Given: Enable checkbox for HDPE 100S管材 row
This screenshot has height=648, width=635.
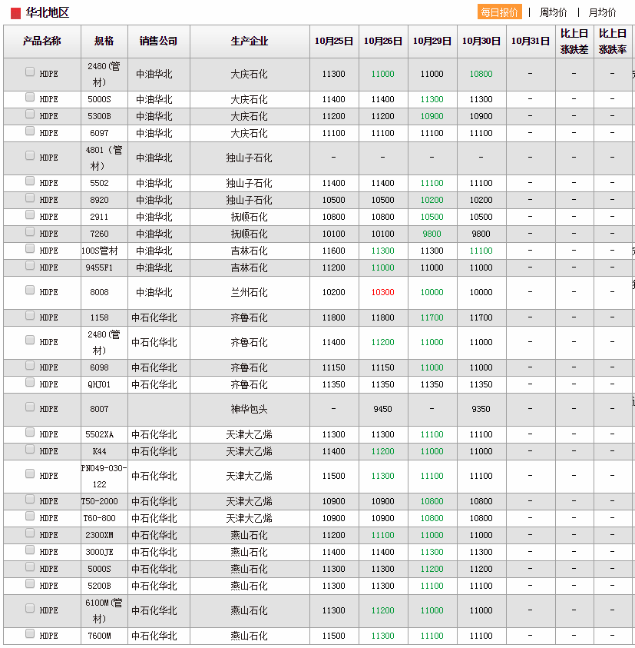Looking at the screenshot, I should tap(30, 248).
